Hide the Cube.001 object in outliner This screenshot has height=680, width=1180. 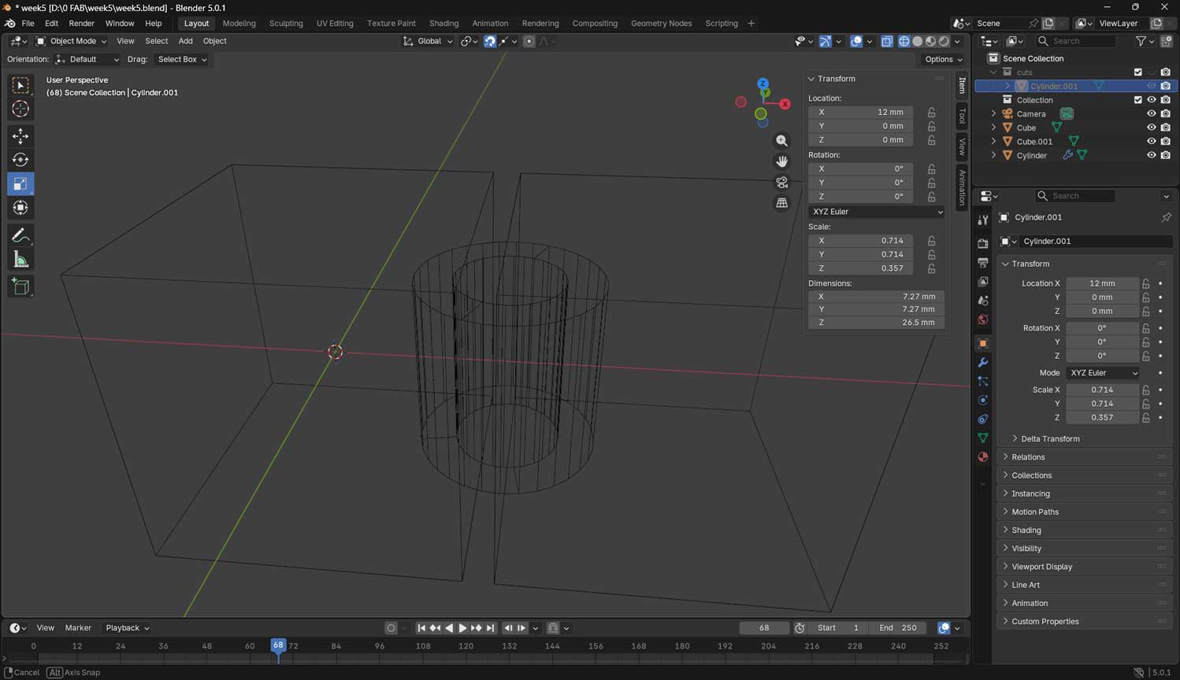pos(1151,142)
